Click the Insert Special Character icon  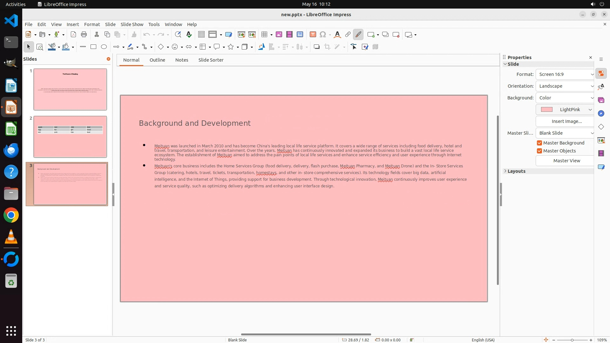[323, 35]
